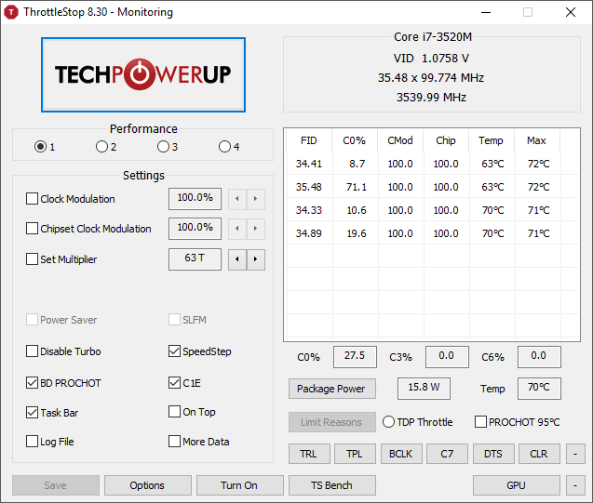Click the VID 1.0758 V readout

(432, 59)
